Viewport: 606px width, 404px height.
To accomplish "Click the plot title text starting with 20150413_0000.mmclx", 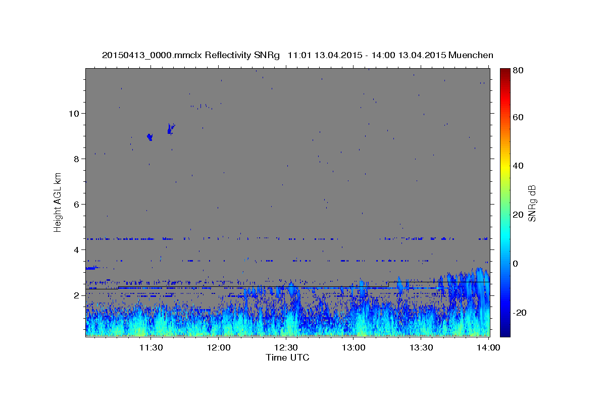I will (297, 56).
